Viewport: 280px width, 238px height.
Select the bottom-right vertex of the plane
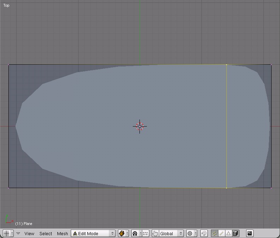coord(271,188)
